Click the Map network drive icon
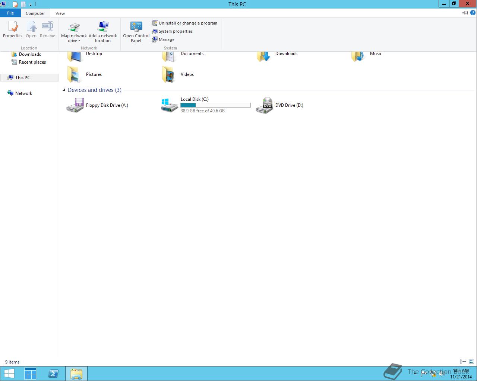Screen dimensions: 477x381 [x=74, y=28]
